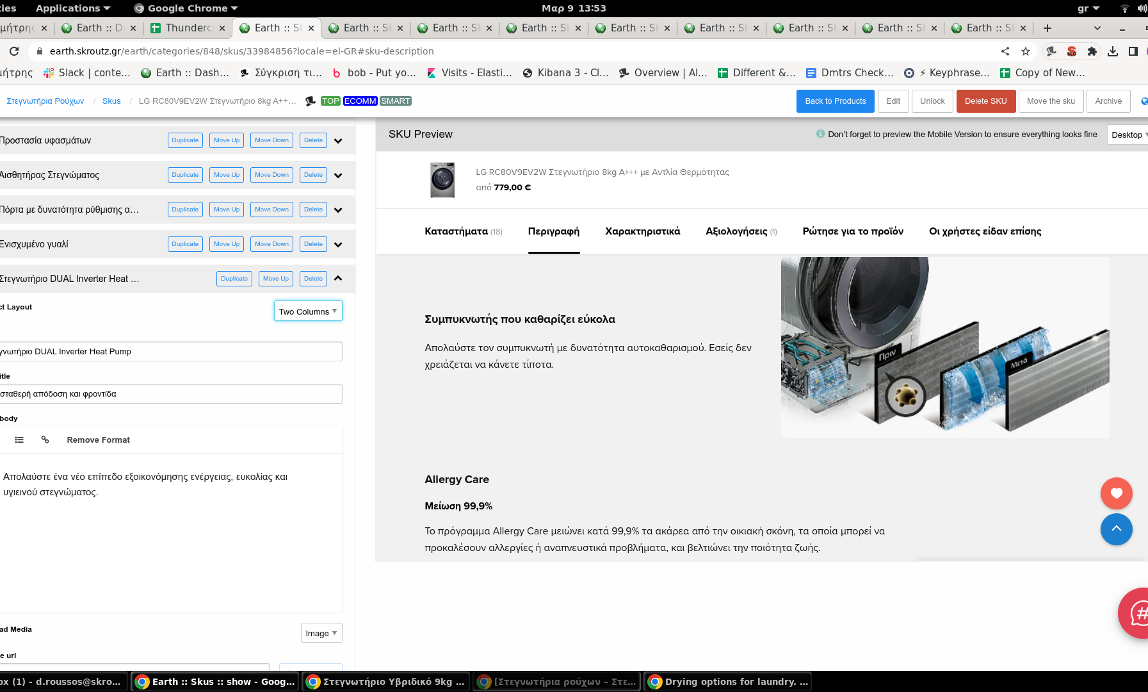This screenshot has height=692, width=1148.
Task: Expand the Προστασία υφασμάτων section
Action: pyautogui.click(x=338, y=141)
